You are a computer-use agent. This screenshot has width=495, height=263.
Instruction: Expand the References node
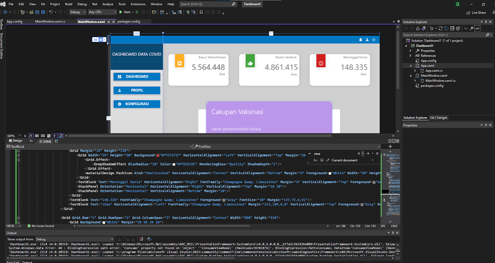411,56
